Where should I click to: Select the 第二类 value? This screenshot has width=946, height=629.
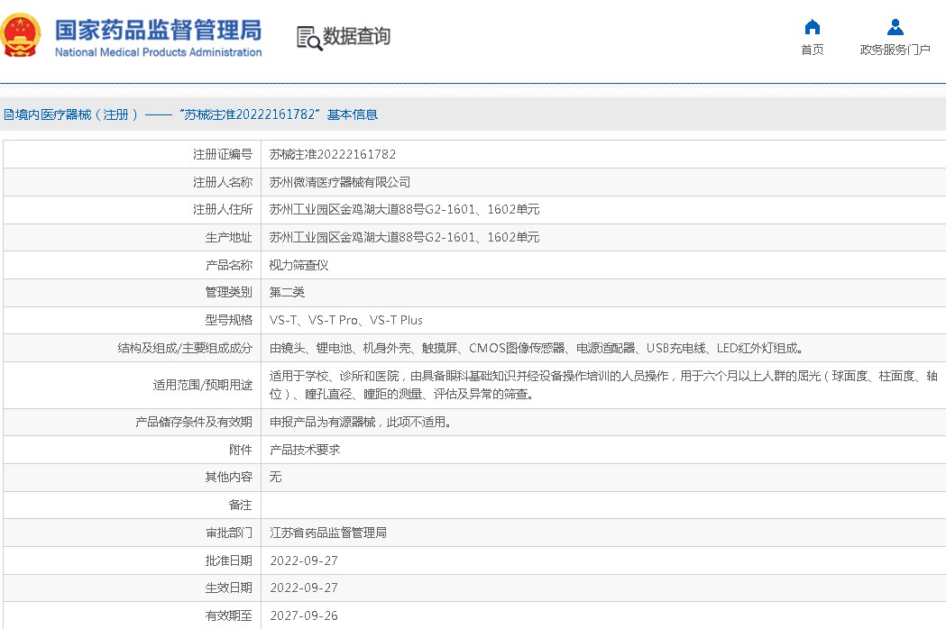287,292
